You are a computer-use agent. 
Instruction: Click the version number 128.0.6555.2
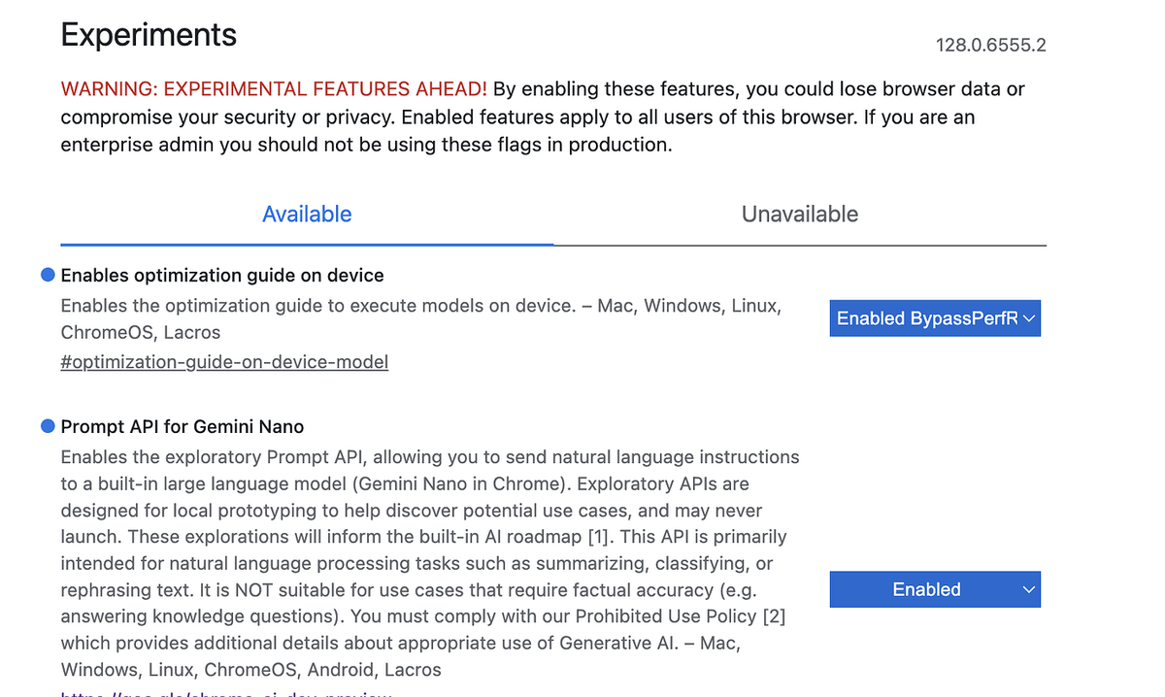click(x=990, y=46)
